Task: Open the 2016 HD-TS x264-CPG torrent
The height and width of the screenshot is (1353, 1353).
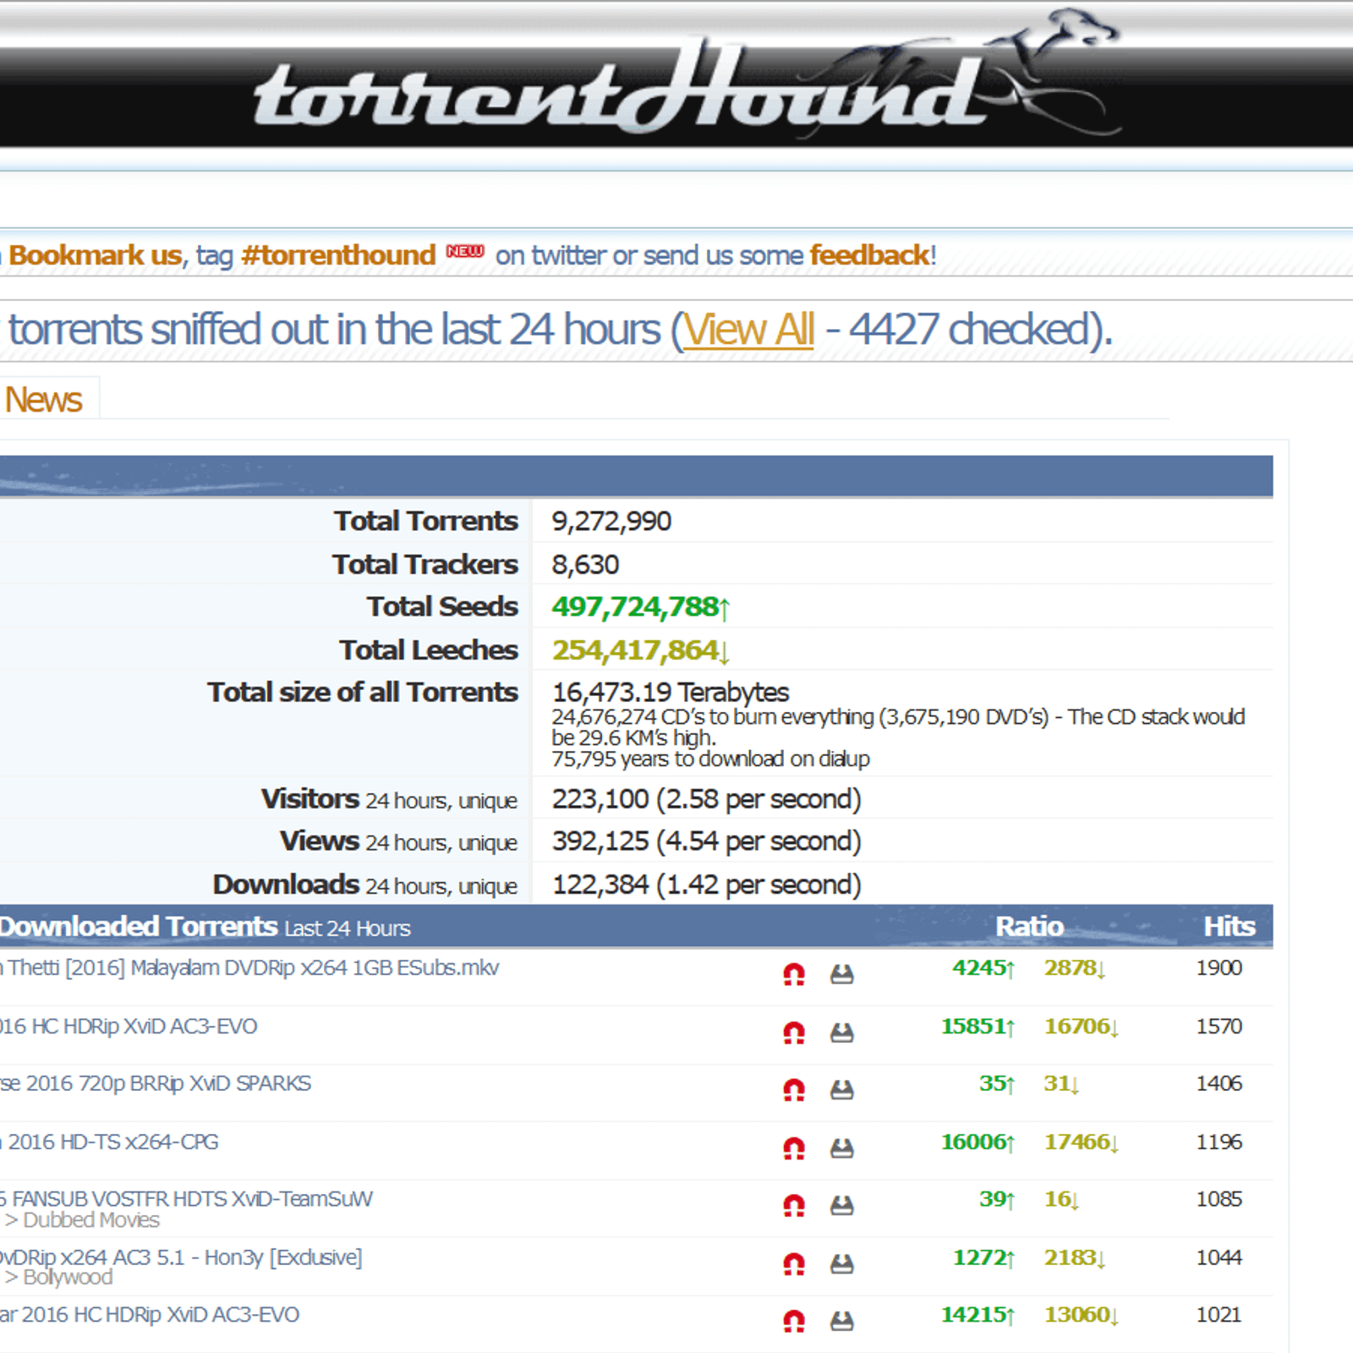Action: coord(110,1142)
